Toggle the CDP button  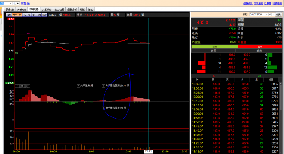point(45,15)
